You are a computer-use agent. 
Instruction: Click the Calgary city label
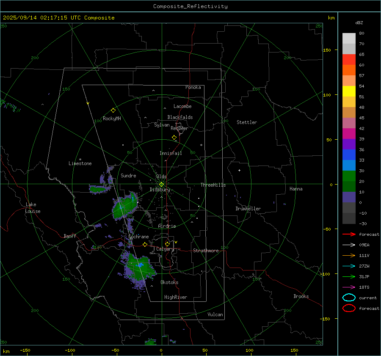coord(165,249)
